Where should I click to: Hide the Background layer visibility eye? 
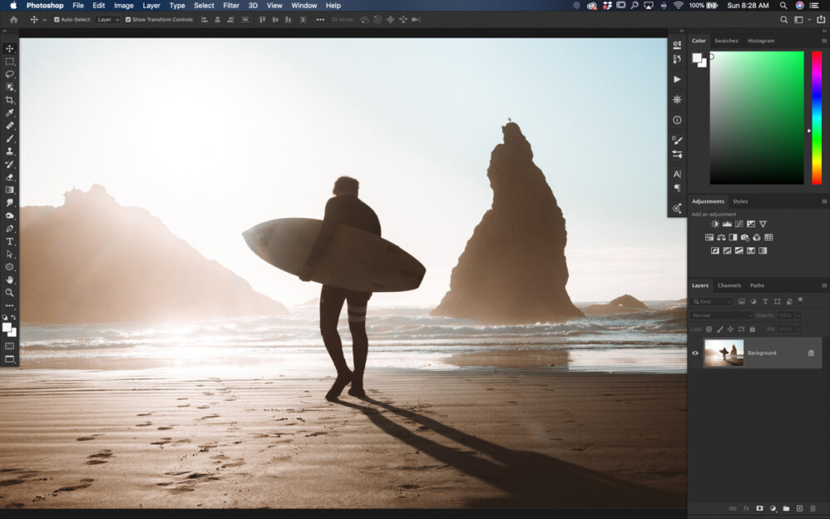(697, 353)
